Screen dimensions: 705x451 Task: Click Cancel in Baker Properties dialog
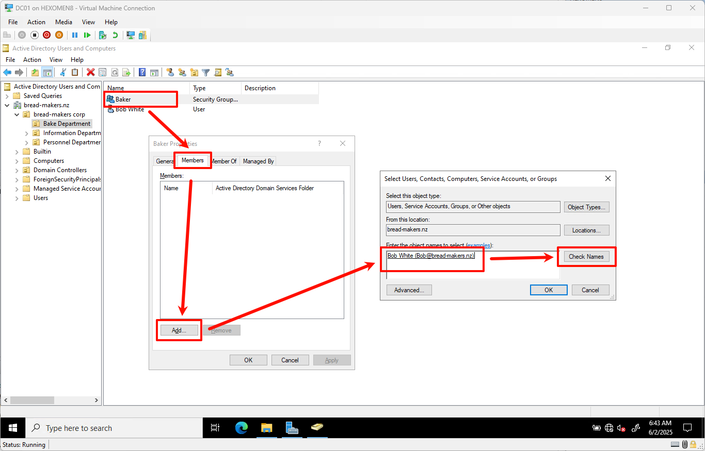click(290, 360)
